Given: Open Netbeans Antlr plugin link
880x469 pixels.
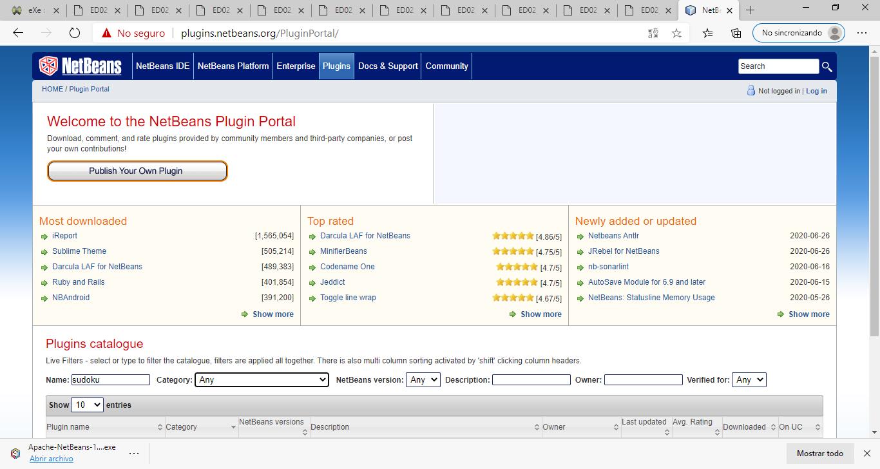Looking at the screenshot, I should [613, 236].
